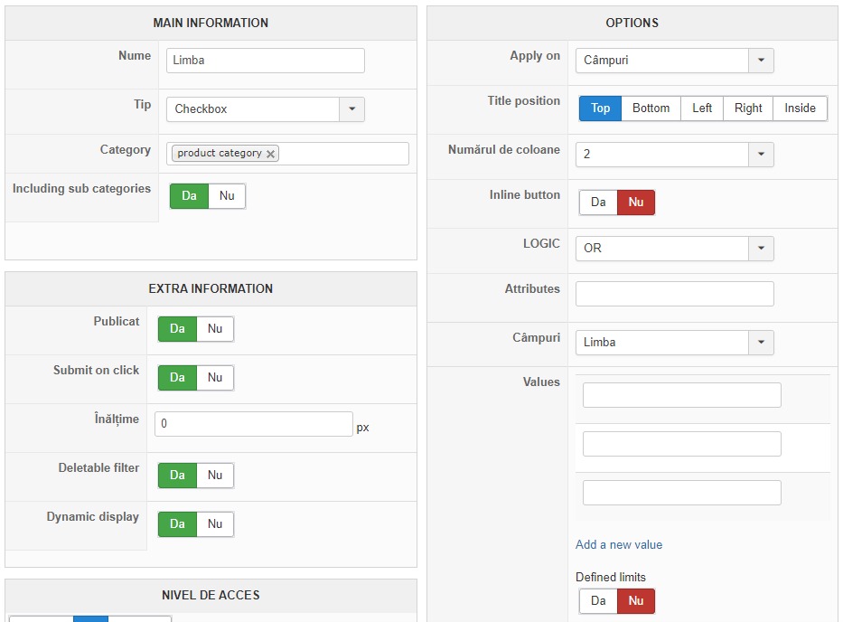
Task: Expand the Apply on dropdown
Action: (761, 61)
